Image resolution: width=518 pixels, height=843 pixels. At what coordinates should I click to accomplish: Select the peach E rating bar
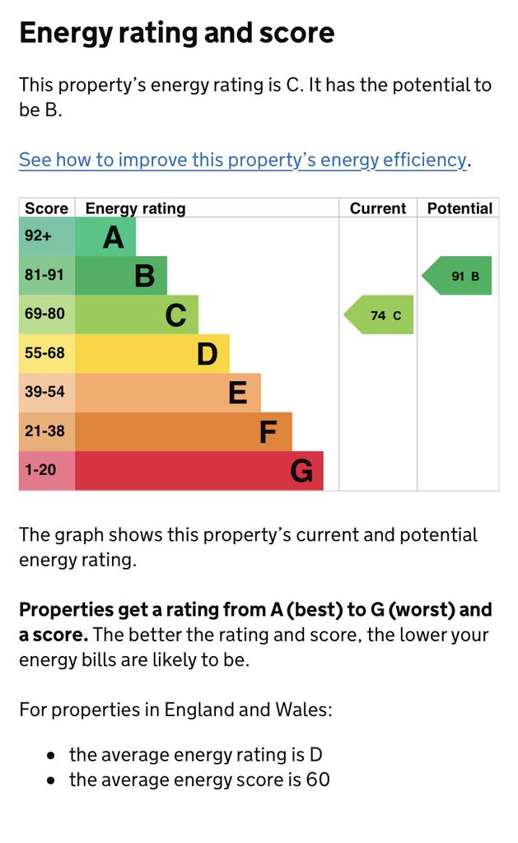pyautogui.click(x=168, y=393)
